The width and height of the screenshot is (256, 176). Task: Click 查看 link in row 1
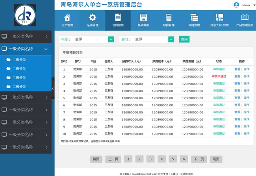(x=237, y=69)
